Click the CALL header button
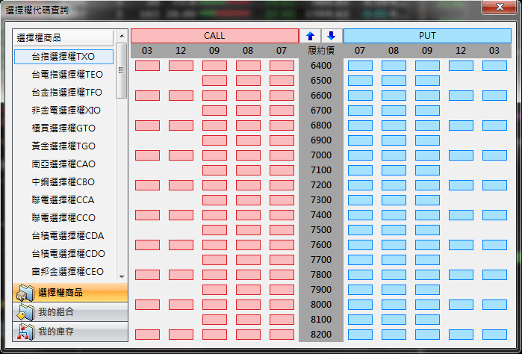 pyautogui.click(x=214, y=36)
